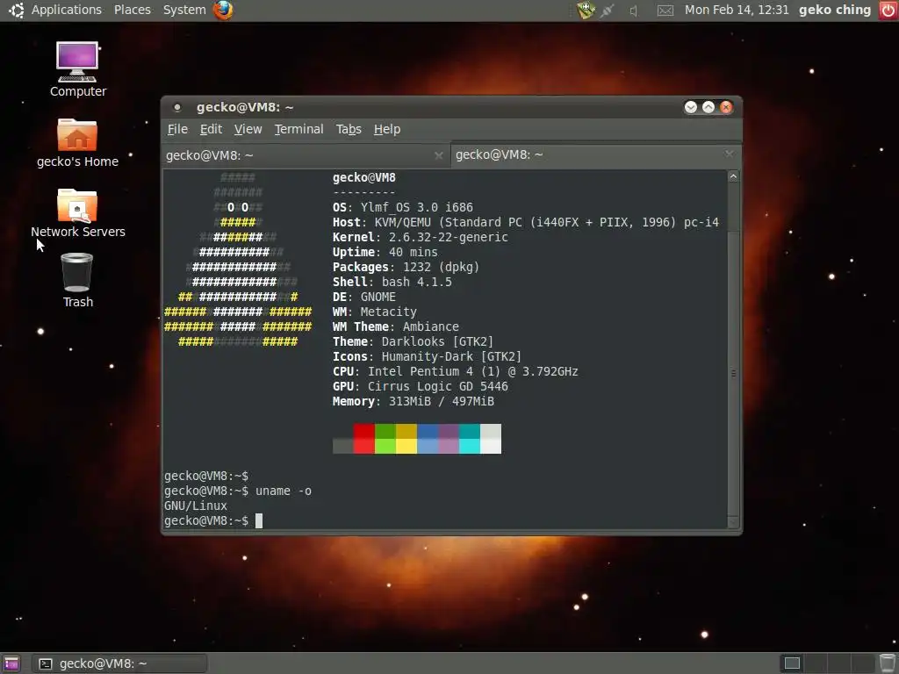The height and width of the screenshot is (674, 899).
Task: Open the mail envelope indicator
Action: (x=665, y=11)
